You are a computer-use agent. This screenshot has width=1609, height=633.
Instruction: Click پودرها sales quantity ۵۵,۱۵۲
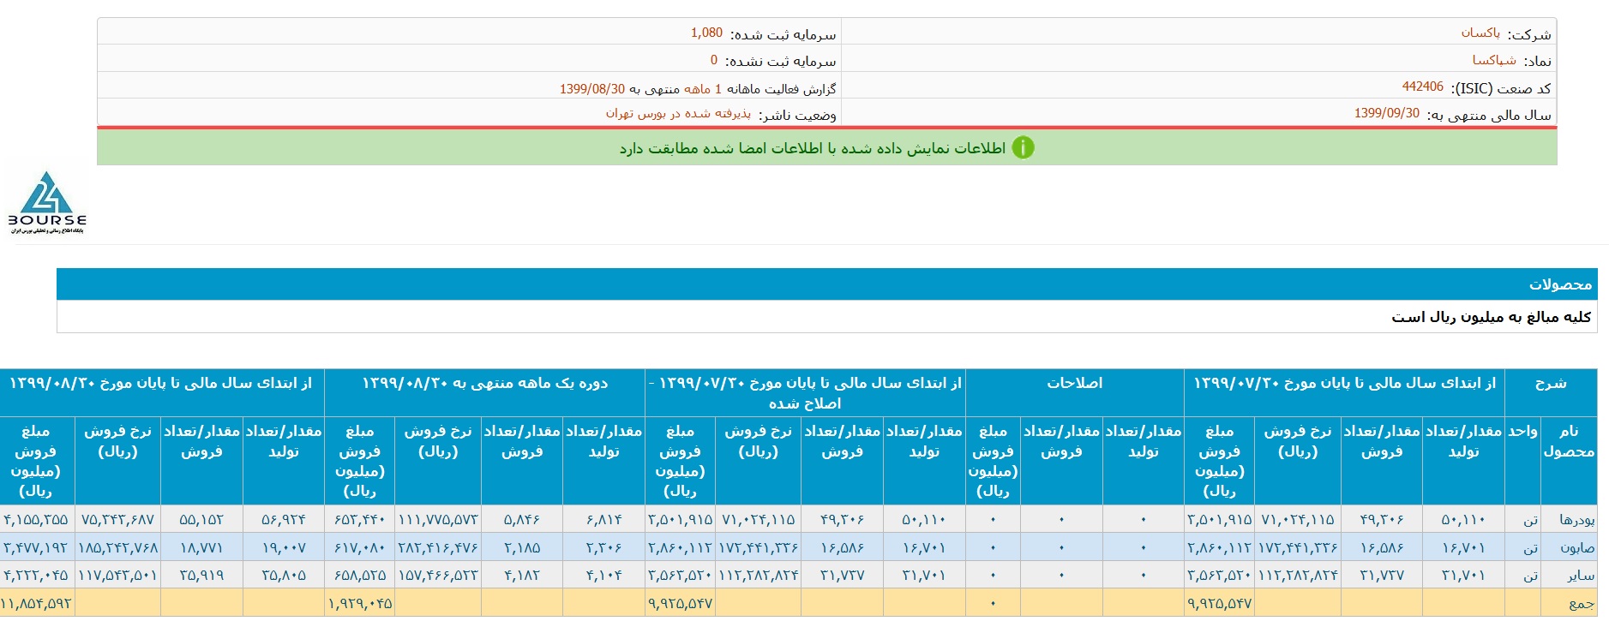point(201,520)
